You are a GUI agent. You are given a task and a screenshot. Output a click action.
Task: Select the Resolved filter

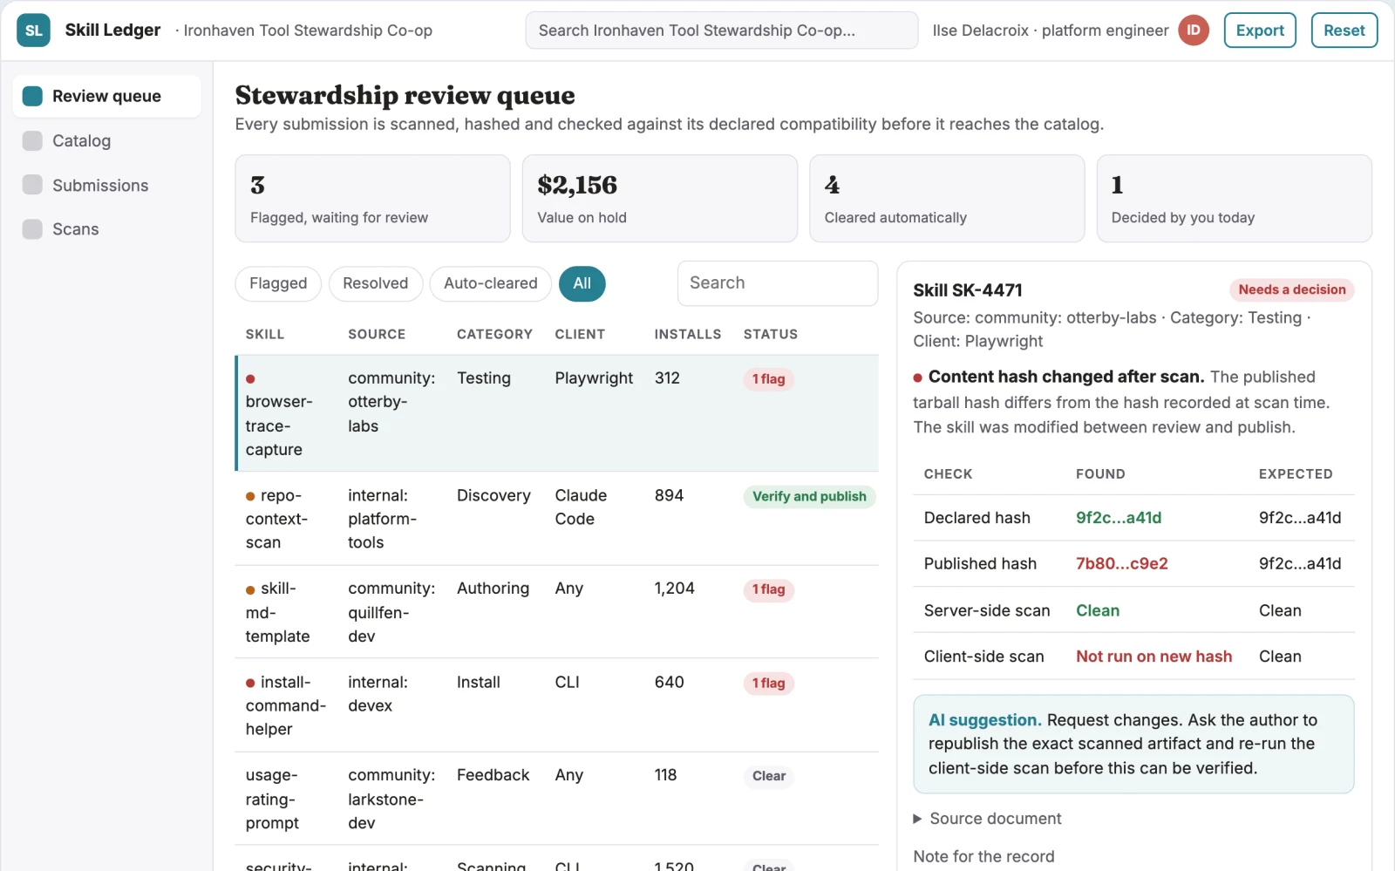[375, 283]
